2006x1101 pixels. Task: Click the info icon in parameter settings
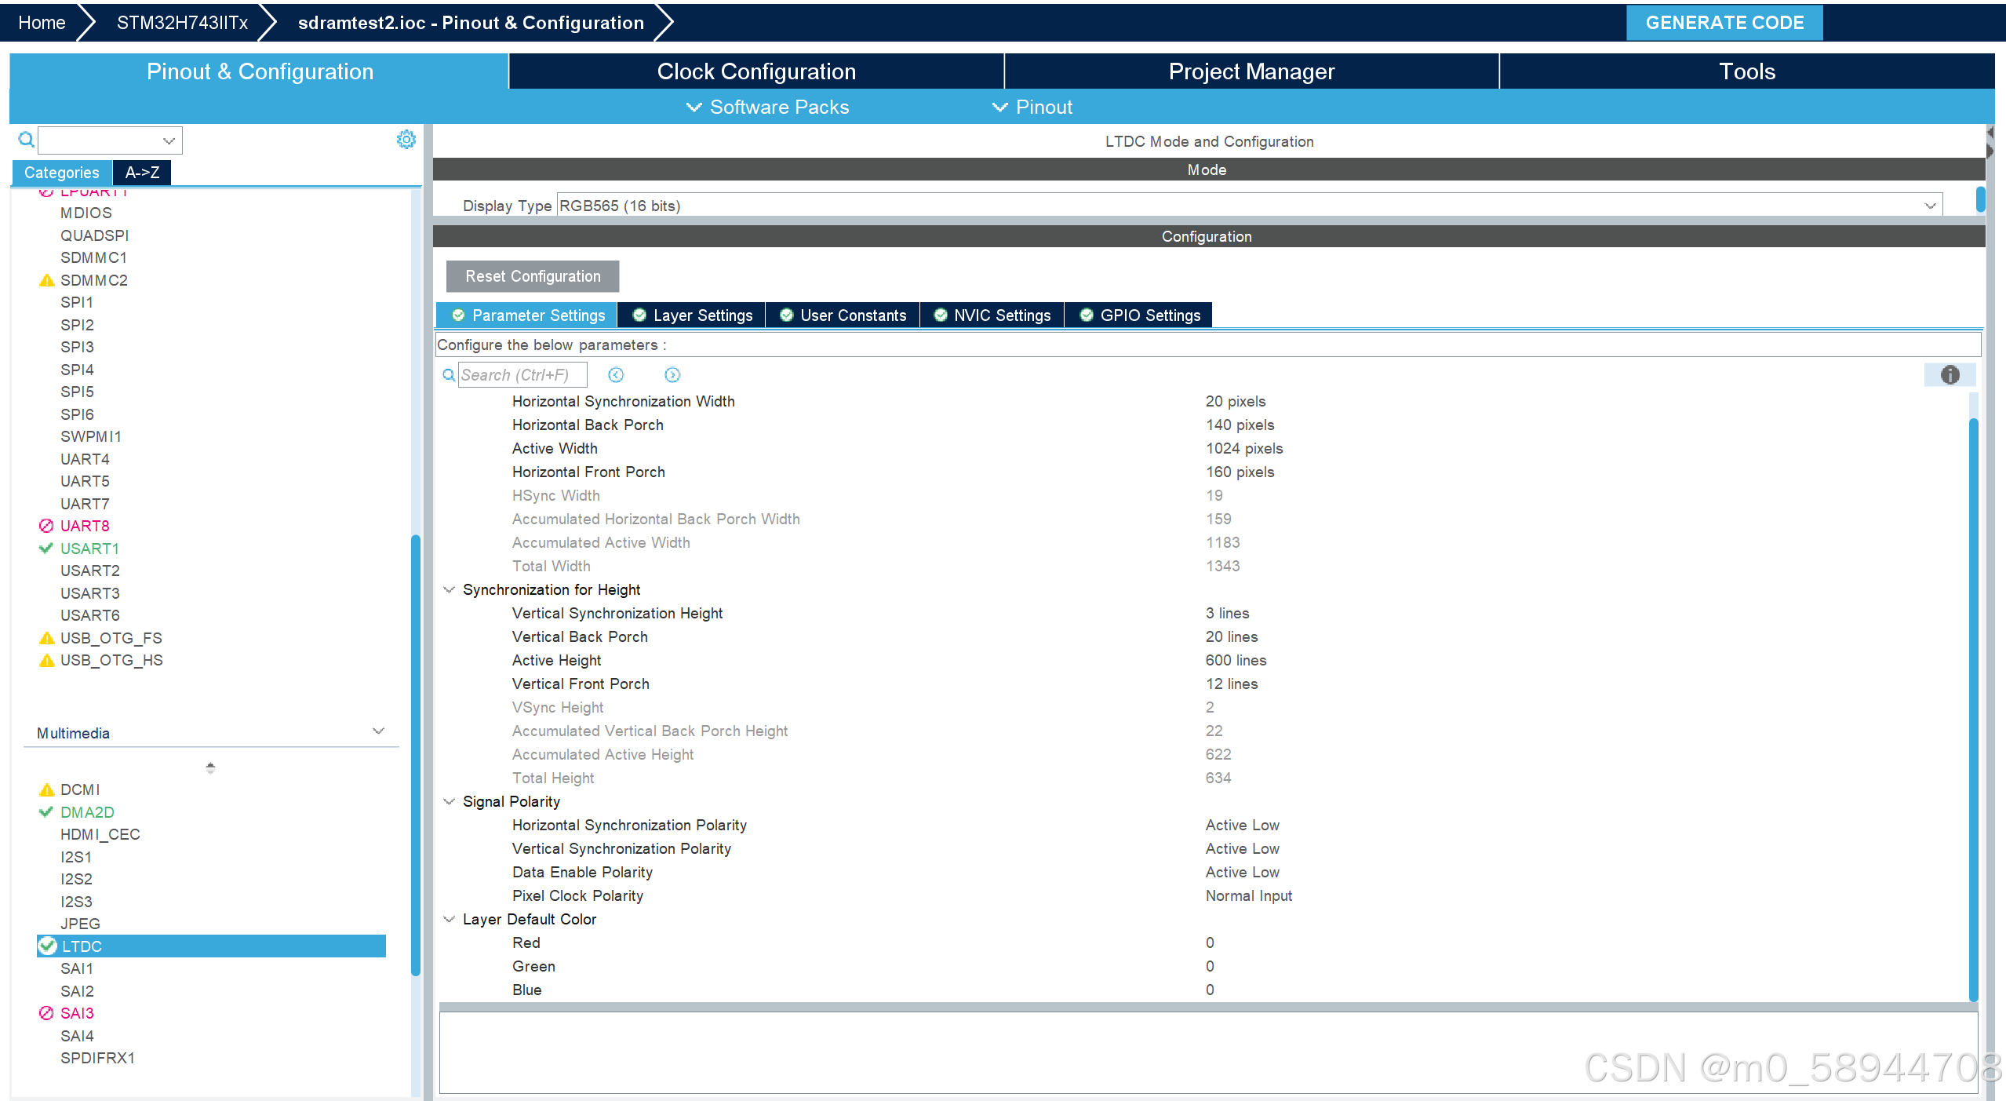click(x=1950, y=375)
